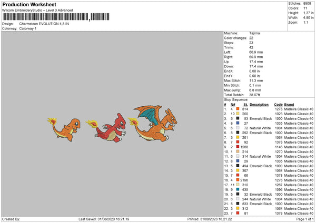Click the teal swatch in stop row 18
The image size is (316, 223).
(238, 189)
